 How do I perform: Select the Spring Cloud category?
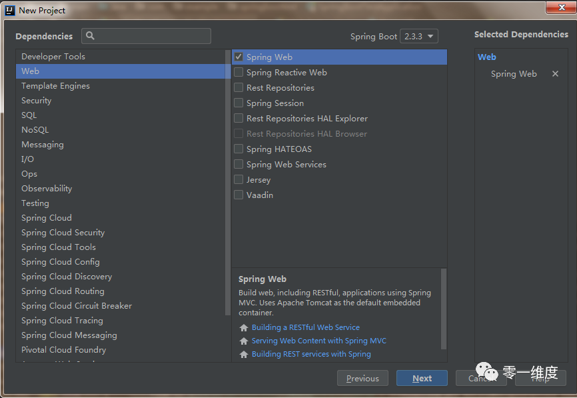tap(121, 218)
